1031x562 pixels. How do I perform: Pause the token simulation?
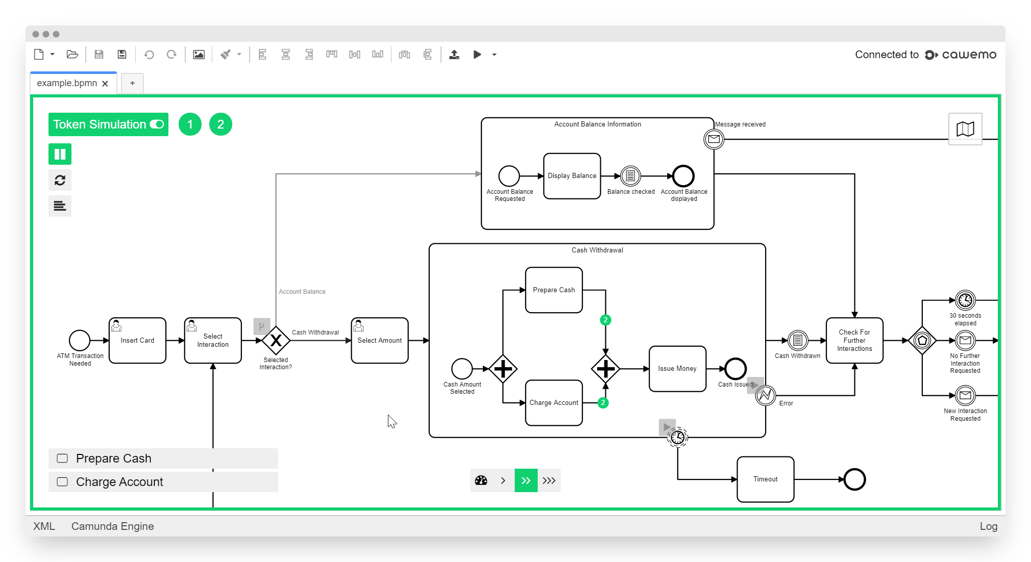(x=60, y=154)
